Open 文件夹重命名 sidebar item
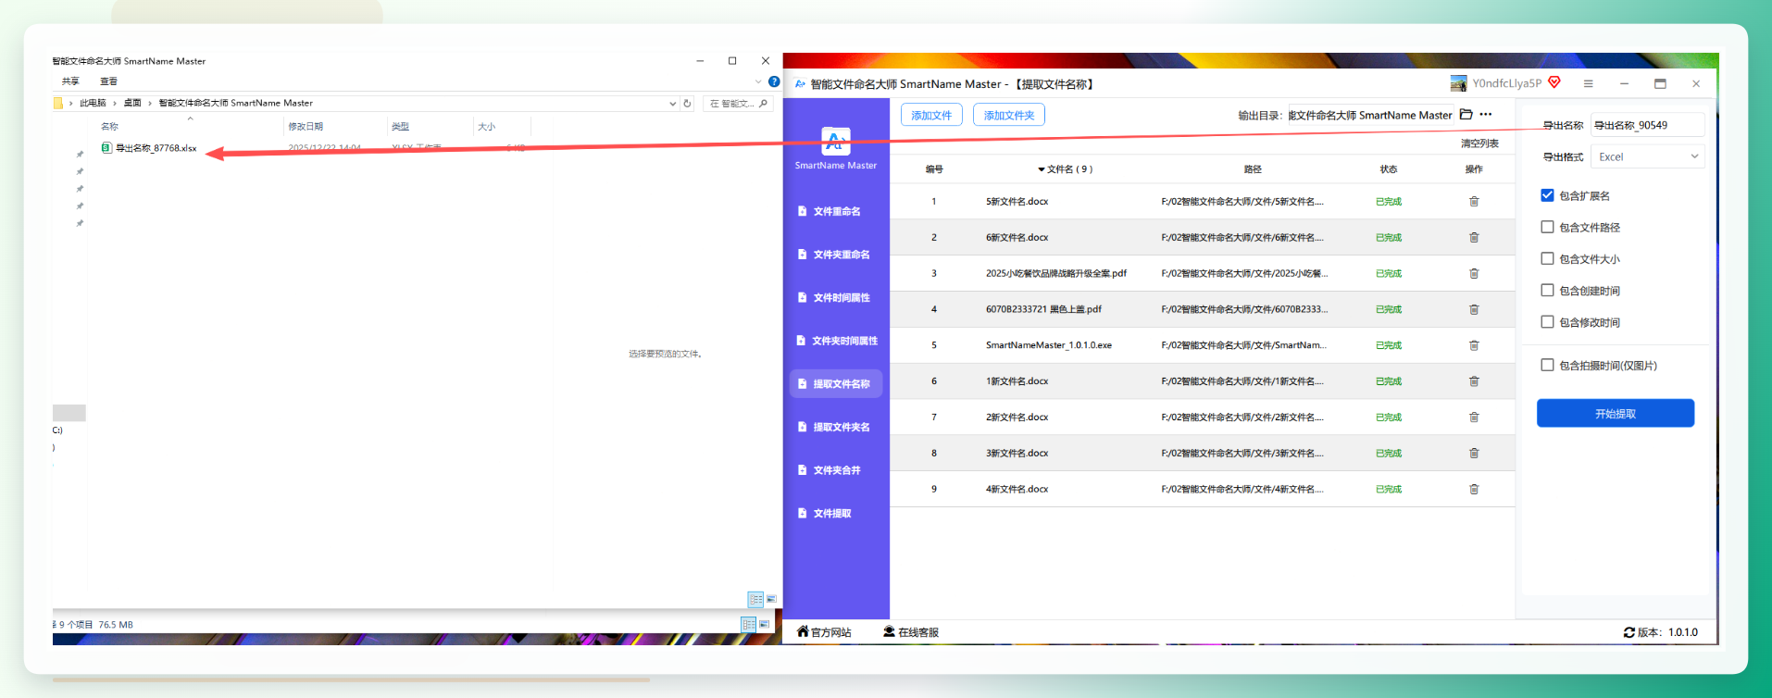 [836, 255]
